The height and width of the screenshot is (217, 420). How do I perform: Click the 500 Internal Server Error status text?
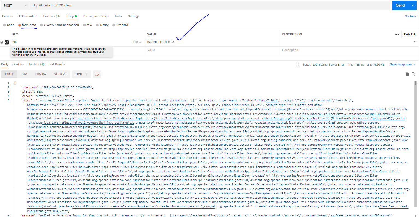[x=328, y=65]
